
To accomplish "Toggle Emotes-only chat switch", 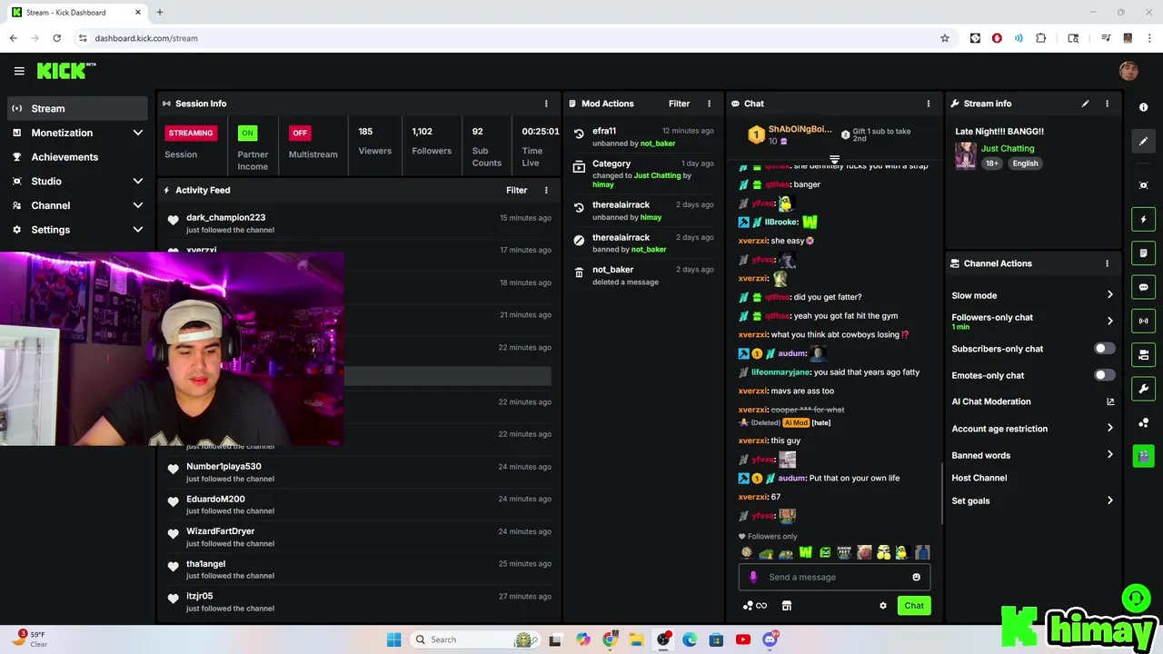I will click(1104, 375).
